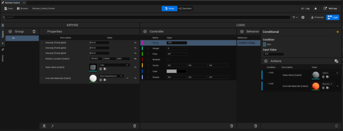Use selected asset for BasicShapeMaterial property

[100, 80]
